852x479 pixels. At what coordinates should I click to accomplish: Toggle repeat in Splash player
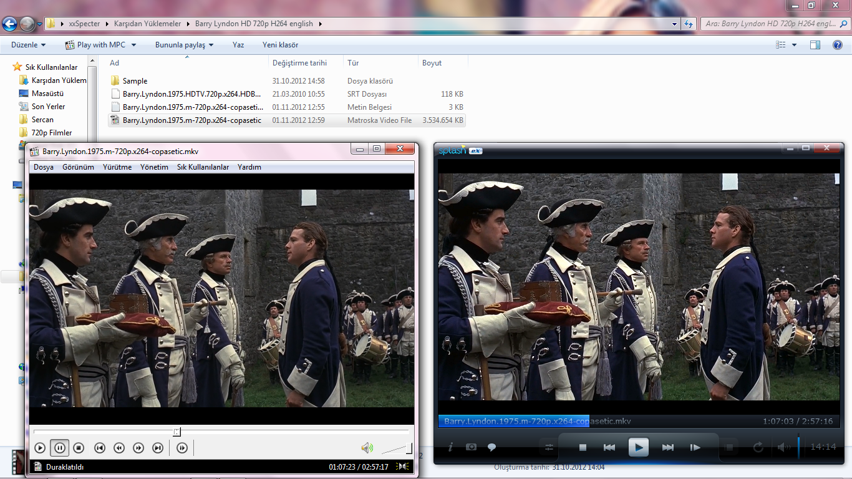(758, 447)
